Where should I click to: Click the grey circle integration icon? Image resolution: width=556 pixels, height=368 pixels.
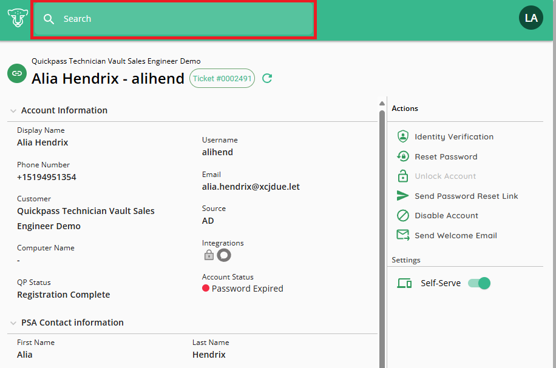[x=224, y=255]
